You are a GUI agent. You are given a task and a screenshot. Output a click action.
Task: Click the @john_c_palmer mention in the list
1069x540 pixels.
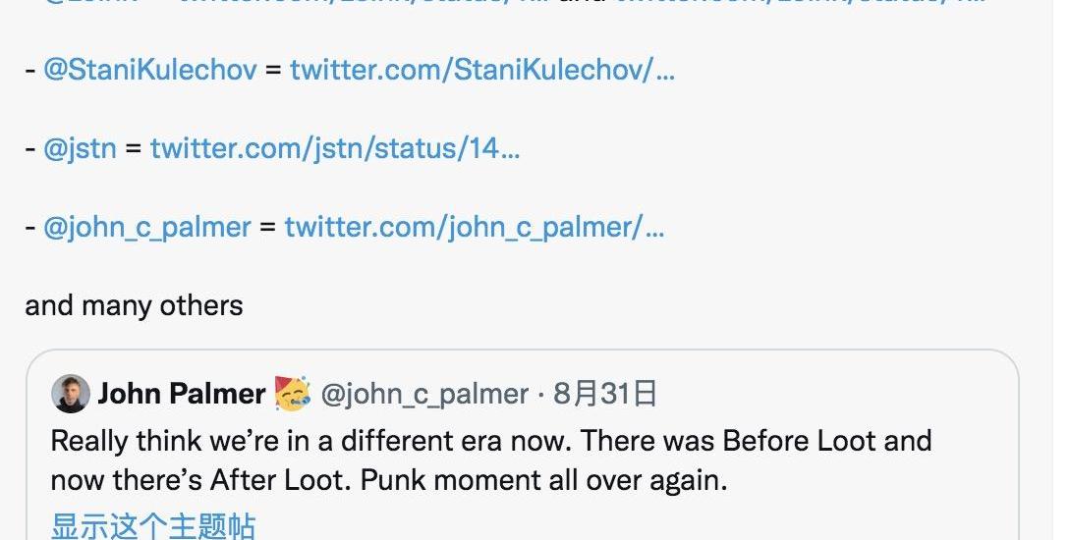[147, 228]
